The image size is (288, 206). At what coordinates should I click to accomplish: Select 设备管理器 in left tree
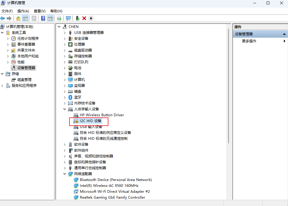26,68
